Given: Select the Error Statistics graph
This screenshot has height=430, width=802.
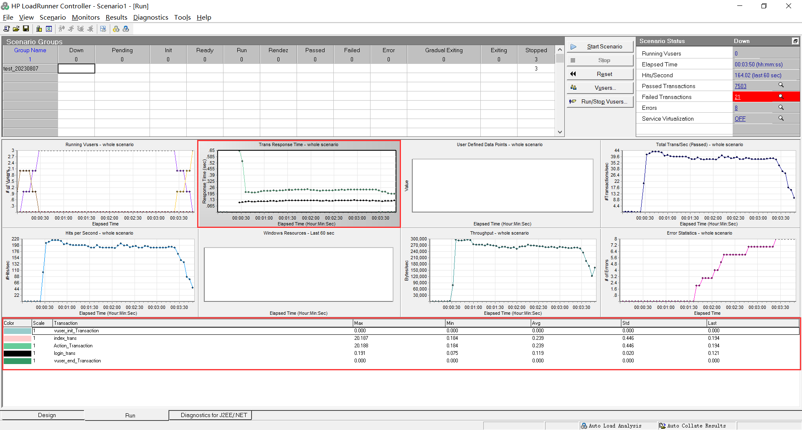Looking at the screenshot, I should (x=700, y=272).
